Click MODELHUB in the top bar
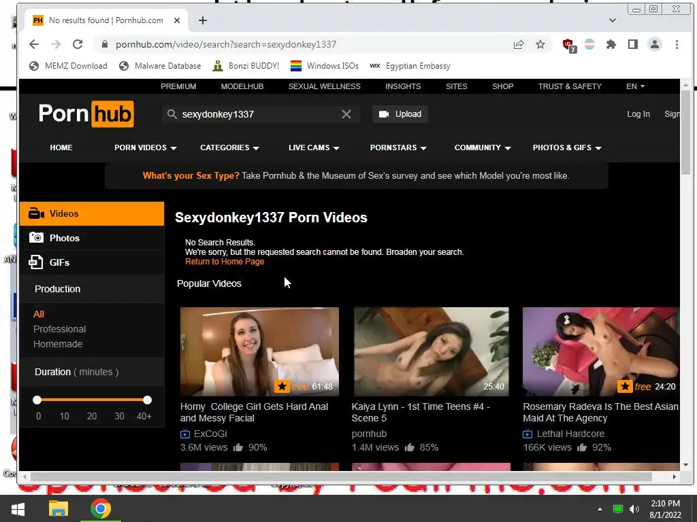Screen dimensions: 697x522 click(242, 86)
